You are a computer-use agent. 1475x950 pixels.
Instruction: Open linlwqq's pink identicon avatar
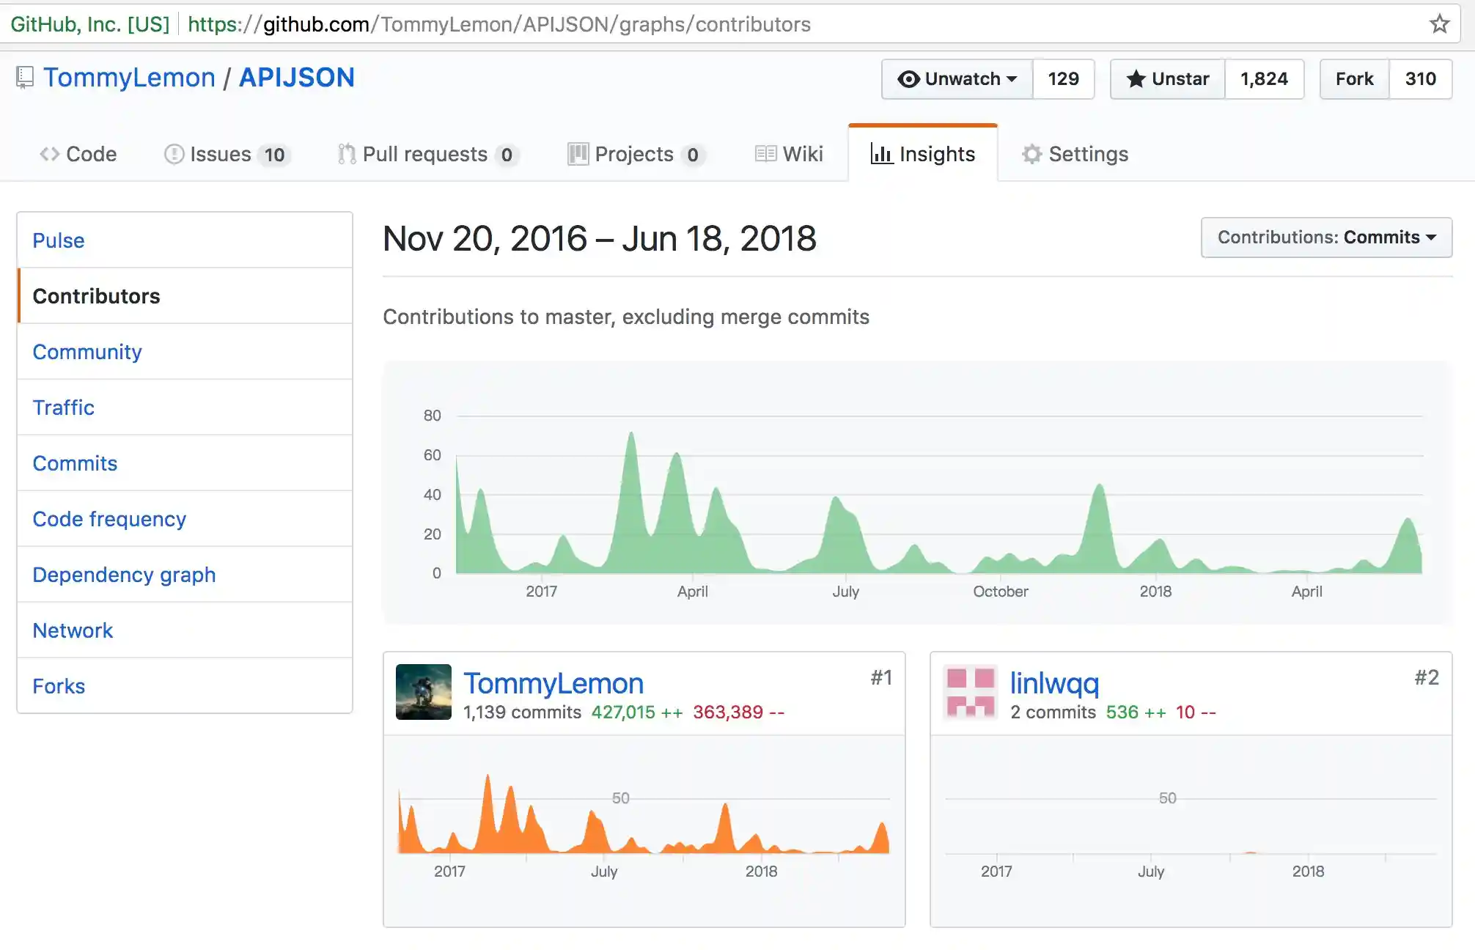pos(971,692)
